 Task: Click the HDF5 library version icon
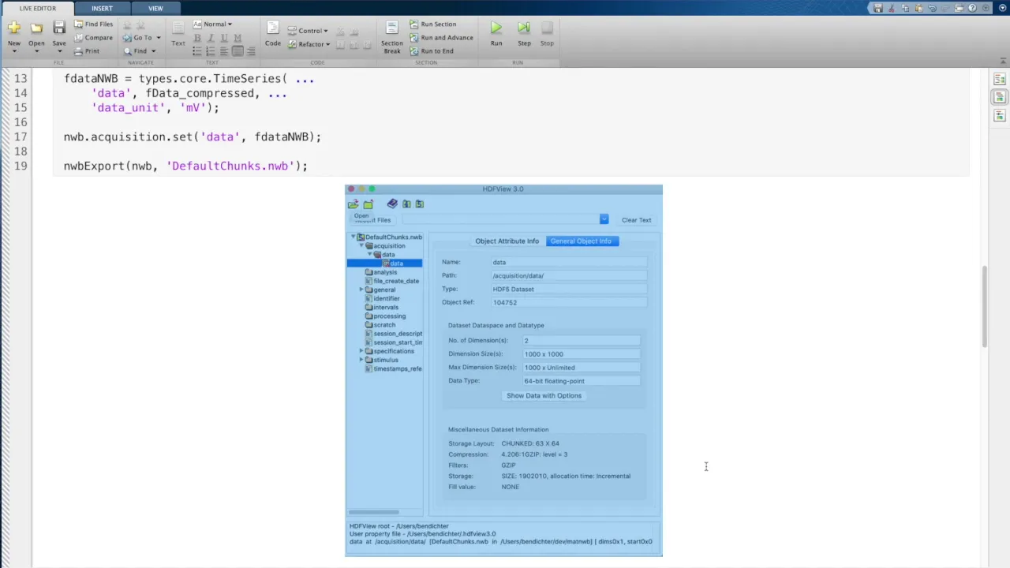pos(420,204)
